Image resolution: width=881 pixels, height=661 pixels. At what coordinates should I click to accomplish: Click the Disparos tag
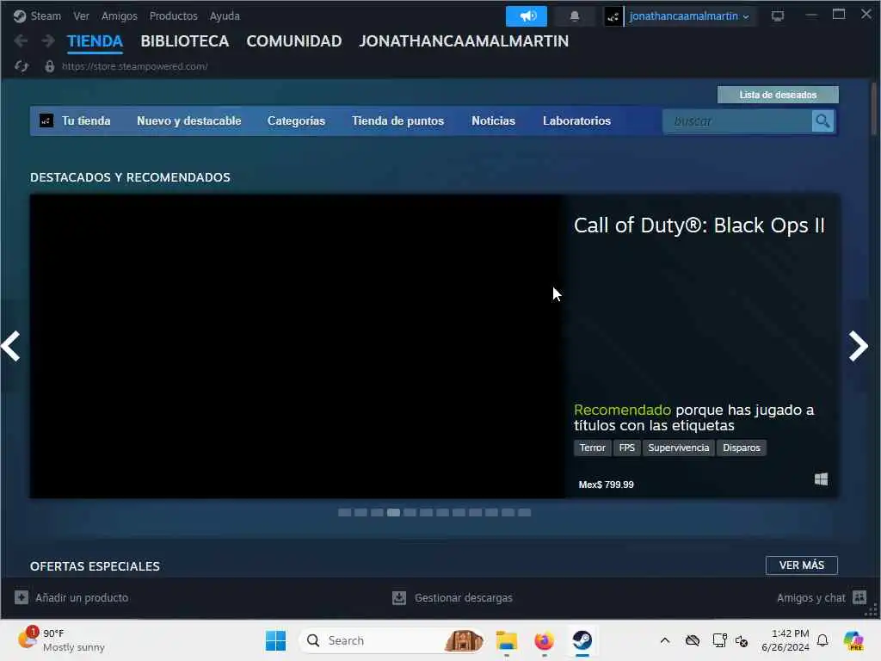coord(741,448)
